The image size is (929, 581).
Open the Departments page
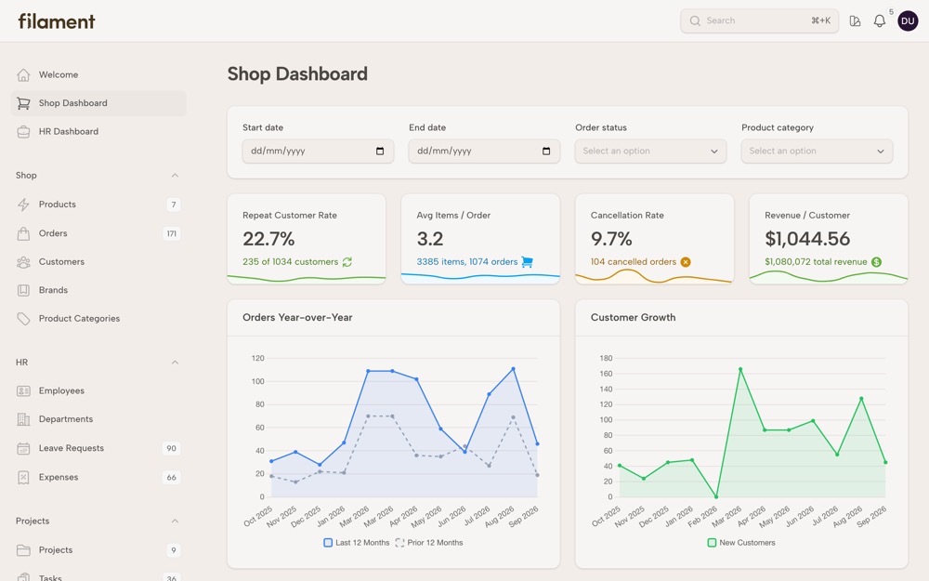(66, 419)
